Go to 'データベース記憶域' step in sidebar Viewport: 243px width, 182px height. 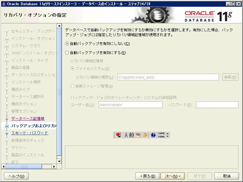(x=28, y=119)
